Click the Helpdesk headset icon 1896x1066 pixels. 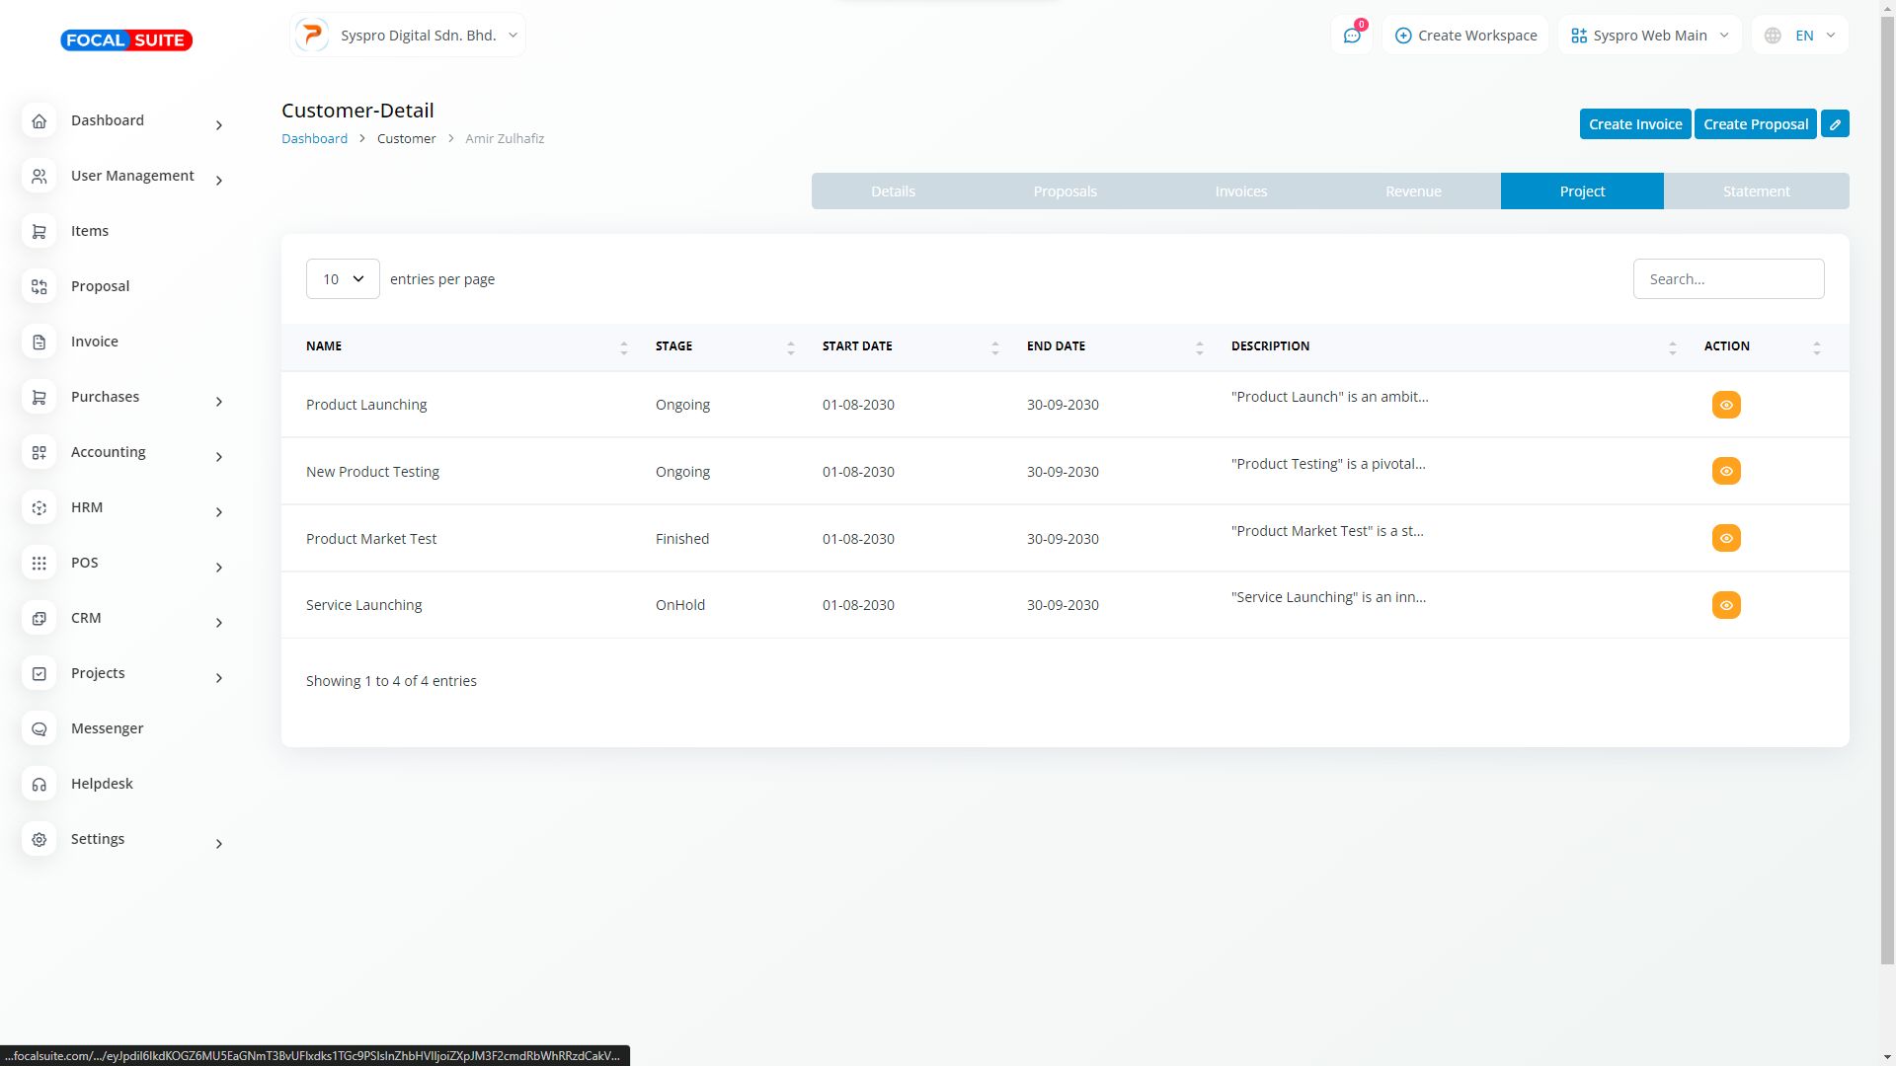(39, 784)
